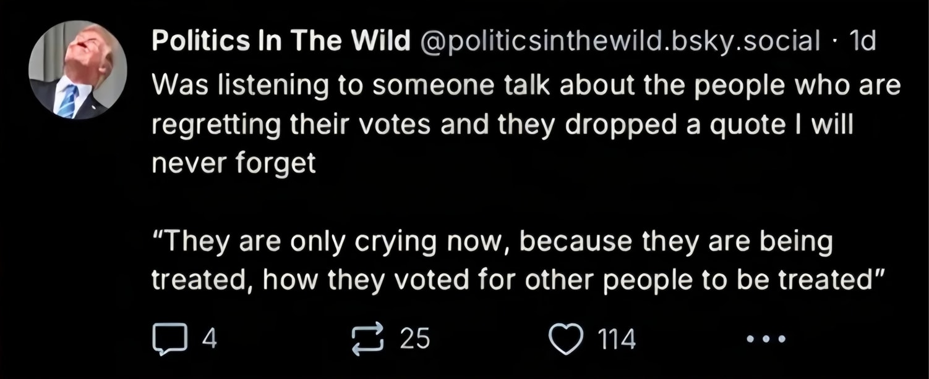Click the reply speech bubble icon
The image size is (929, 379).
click(169, 339)
